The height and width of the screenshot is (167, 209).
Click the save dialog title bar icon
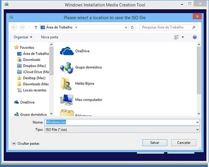tap(11, 17)
